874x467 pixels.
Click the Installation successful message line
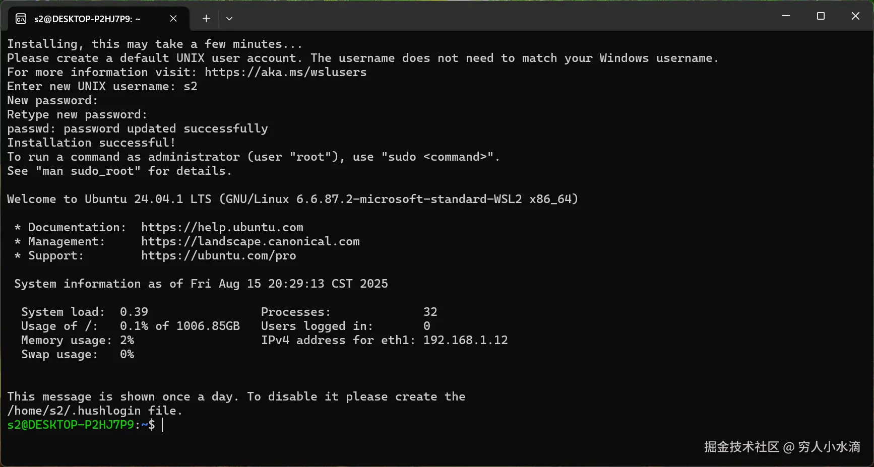pos(91,143)
